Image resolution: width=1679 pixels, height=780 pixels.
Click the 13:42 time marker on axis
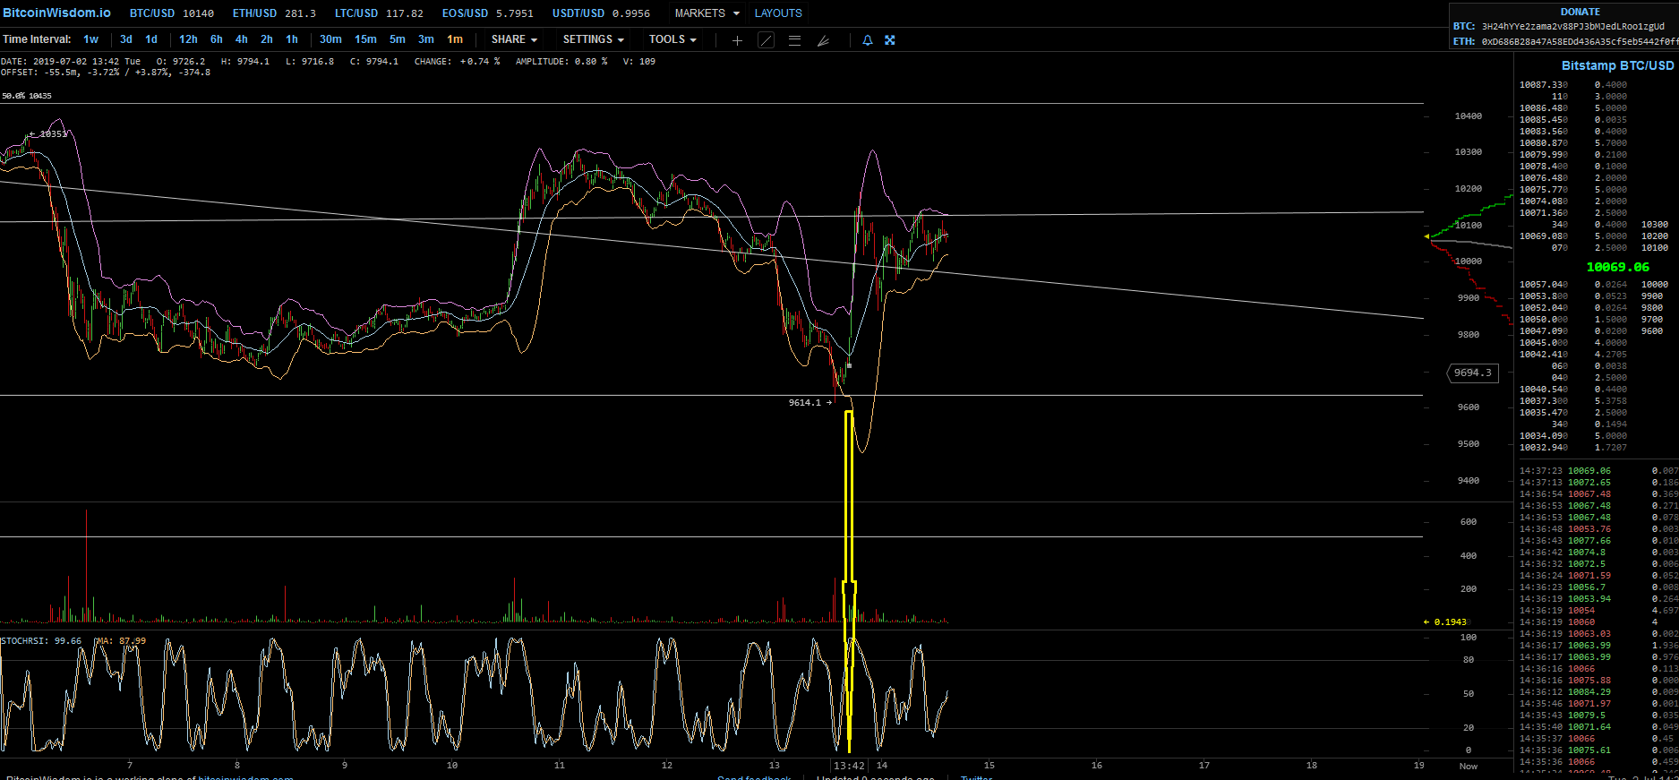(849, 766)
